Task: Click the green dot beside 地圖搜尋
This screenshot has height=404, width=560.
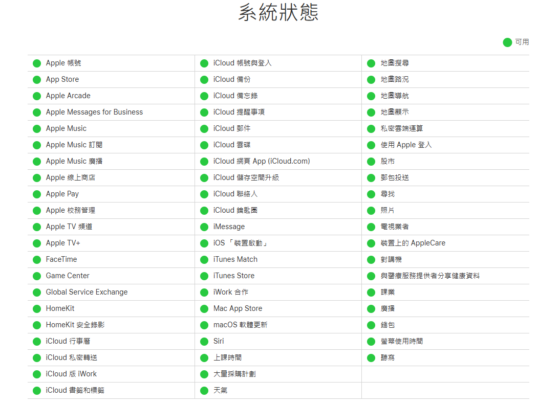Action: click(x=372, y=63)
